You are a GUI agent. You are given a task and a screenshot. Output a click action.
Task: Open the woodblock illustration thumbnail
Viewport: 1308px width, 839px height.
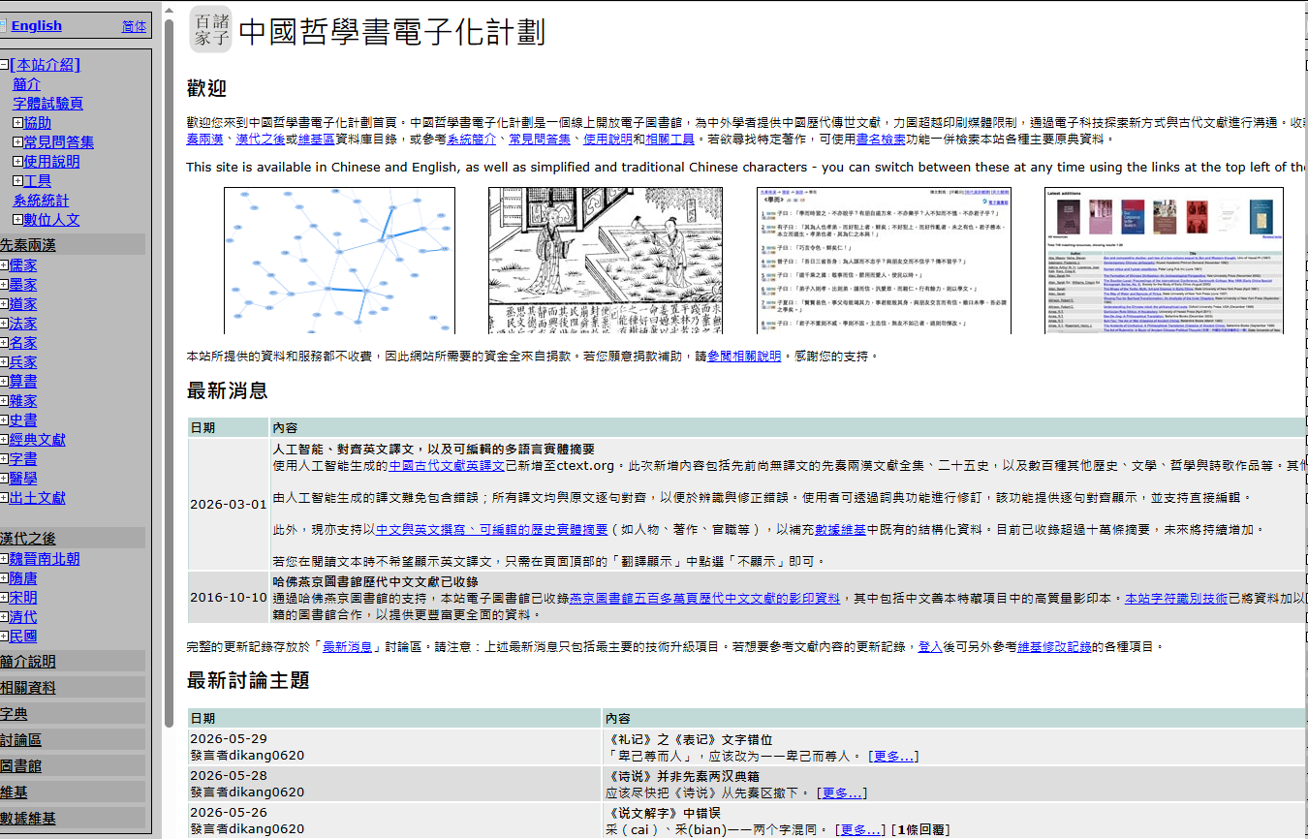coord(606,261)
